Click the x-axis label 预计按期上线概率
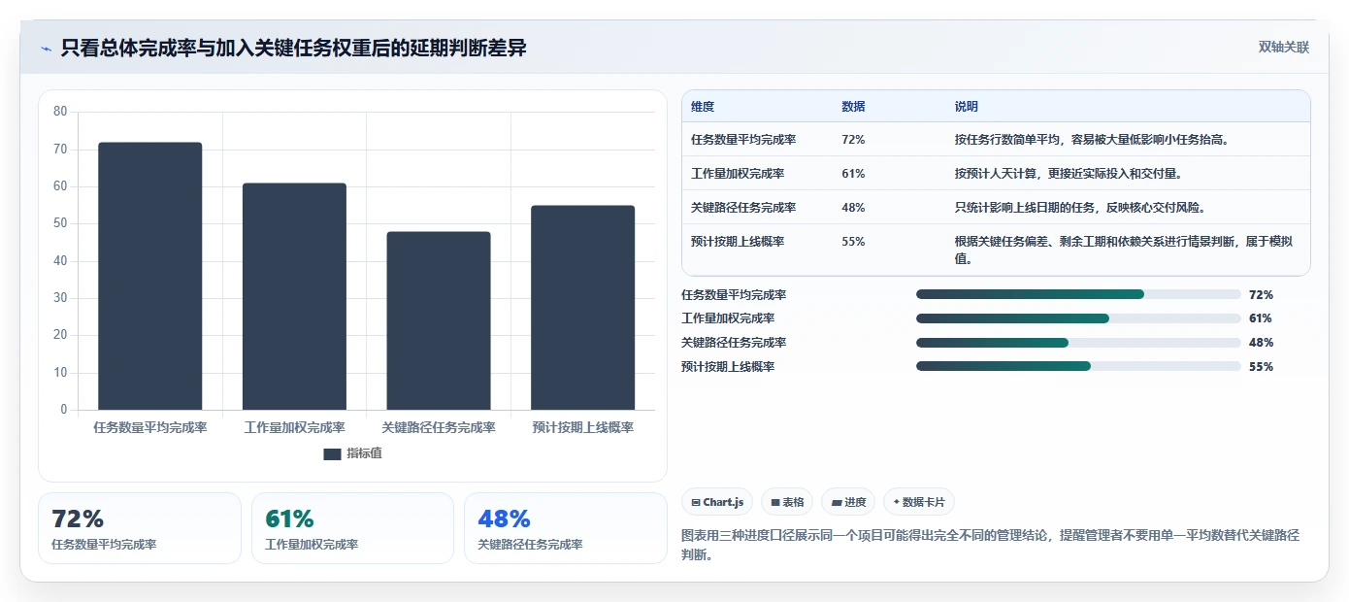 (x=583, y=427)
